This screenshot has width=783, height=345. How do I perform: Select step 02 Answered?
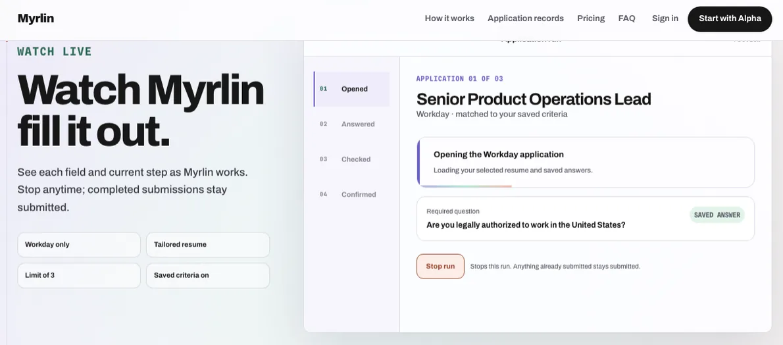tap(351, 124)
